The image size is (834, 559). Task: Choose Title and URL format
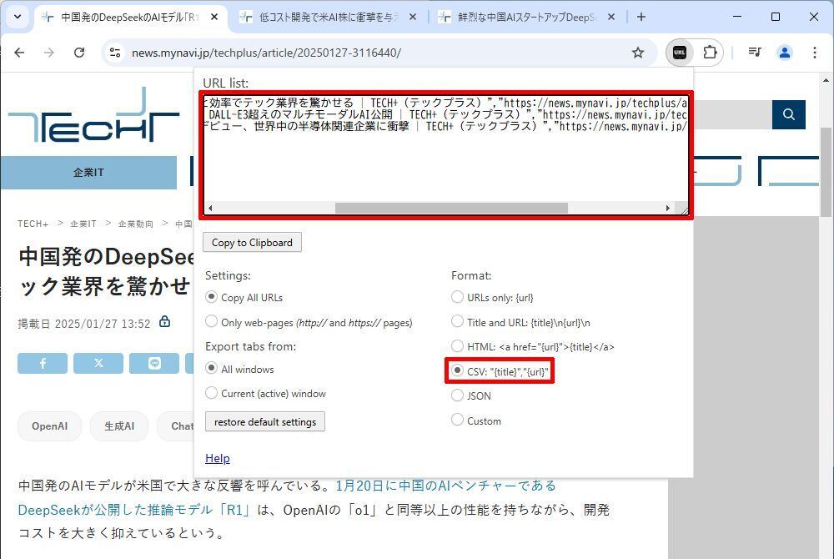[457, 321]
